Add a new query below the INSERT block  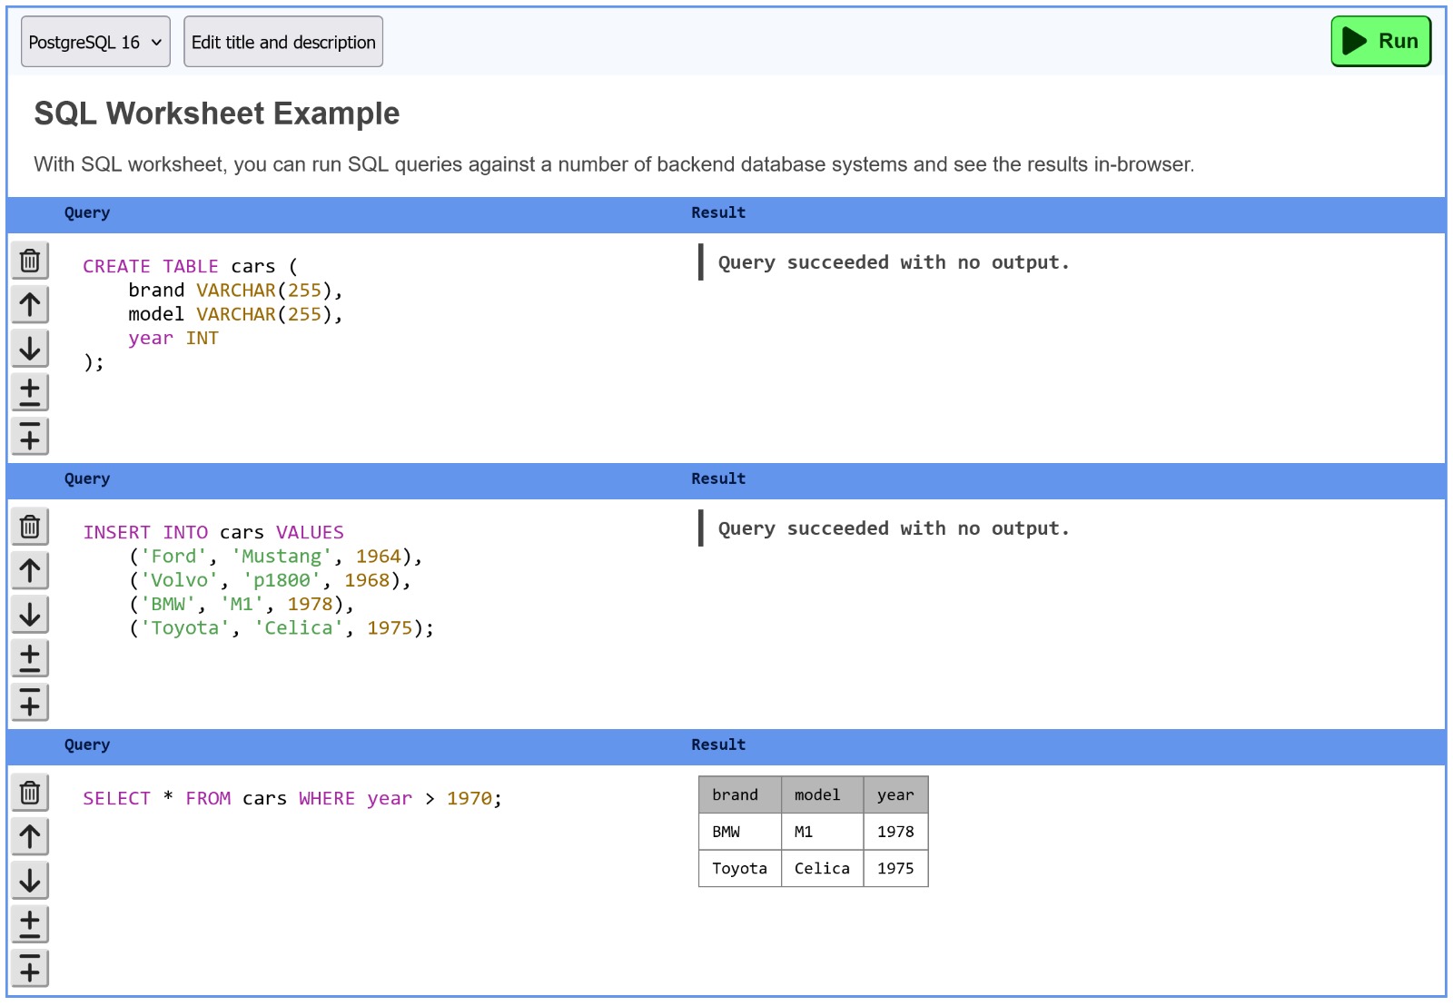pos(30,702)
